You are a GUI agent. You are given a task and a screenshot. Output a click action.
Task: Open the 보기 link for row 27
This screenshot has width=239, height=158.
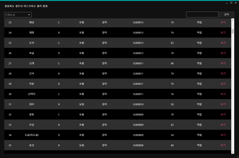tap(223, 63)
